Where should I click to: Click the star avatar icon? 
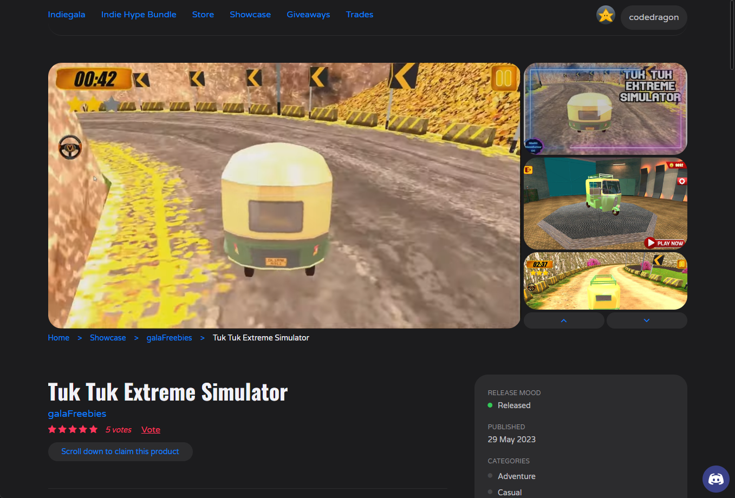click(606, 15)
